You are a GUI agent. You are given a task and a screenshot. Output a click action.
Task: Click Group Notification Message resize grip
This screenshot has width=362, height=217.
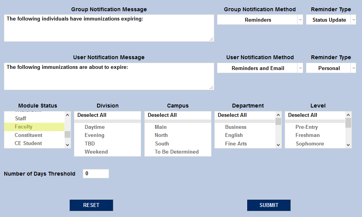211,39
